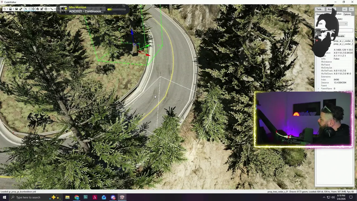Select the Extensions property row

(334, 77)
